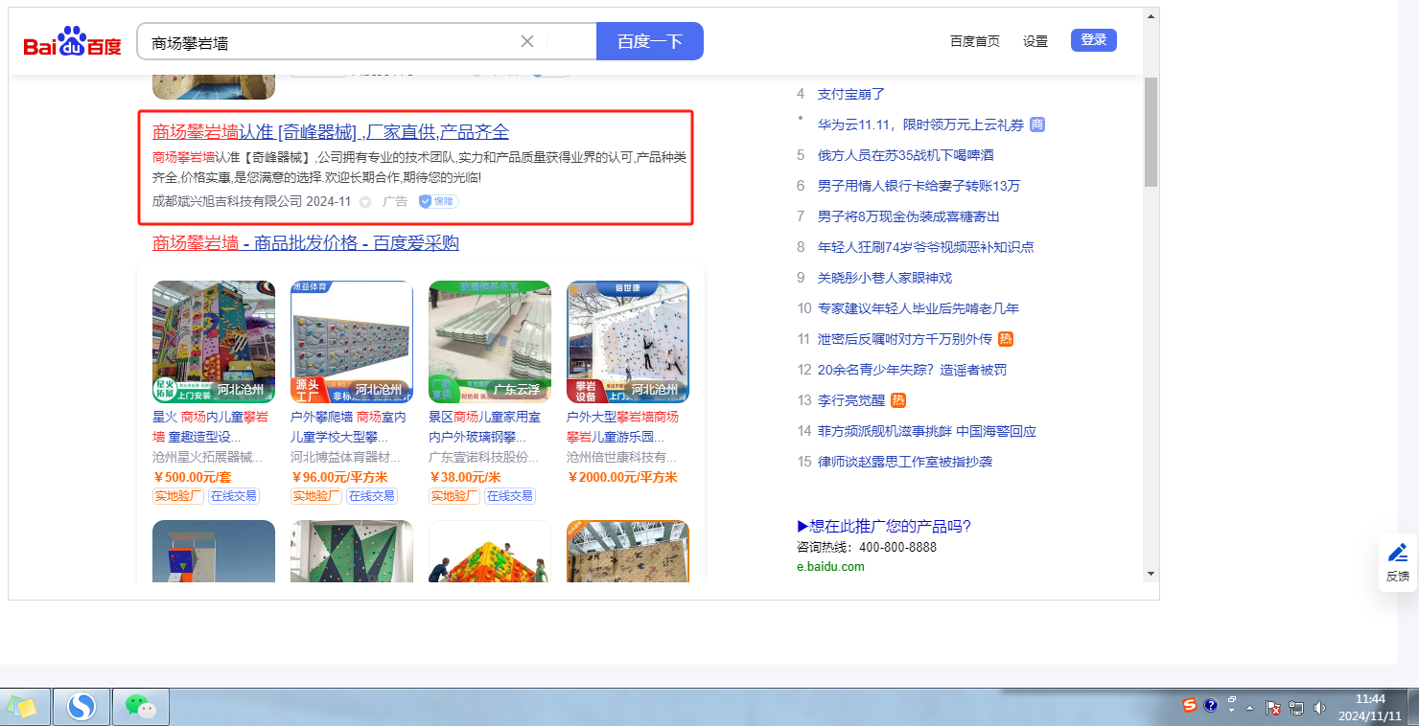The width and height of the screenshot is (1419, 726).
Task: Click the 保障 shield badge on the ad
Action: (438, 202)
